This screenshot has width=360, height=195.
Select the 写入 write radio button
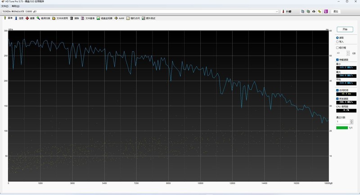coord(337,42)
